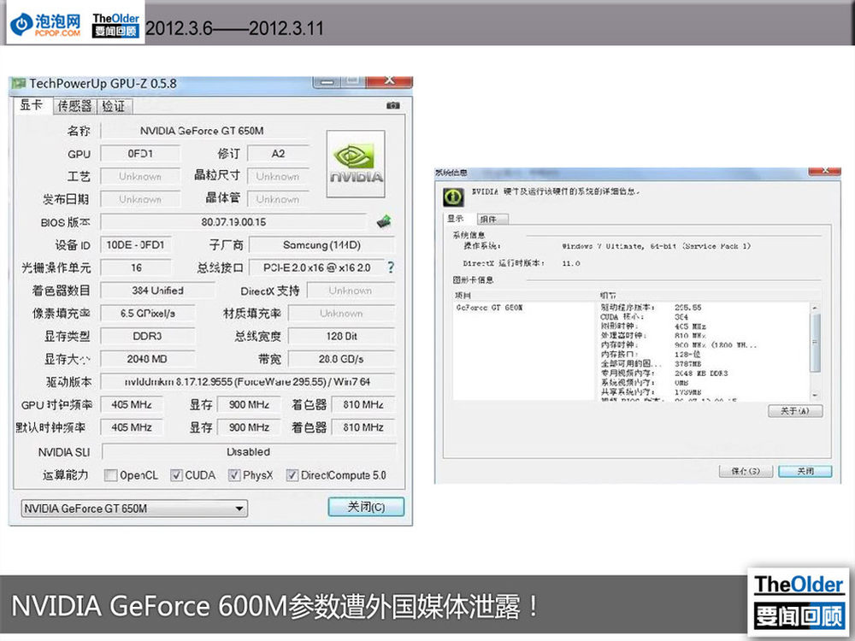855x641 pixels.
Task: Click the Windows 7 Ultimate, 64-bit text
Action: pyautogui.click(x=656, y=246)
